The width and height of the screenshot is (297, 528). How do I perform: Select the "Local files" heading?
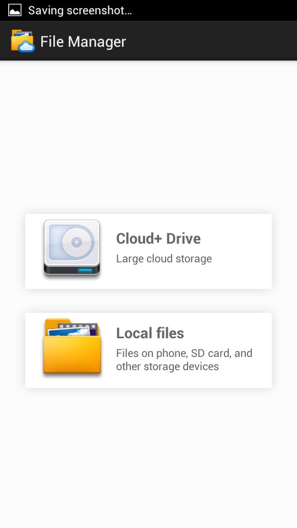click(x=150, y=333)
